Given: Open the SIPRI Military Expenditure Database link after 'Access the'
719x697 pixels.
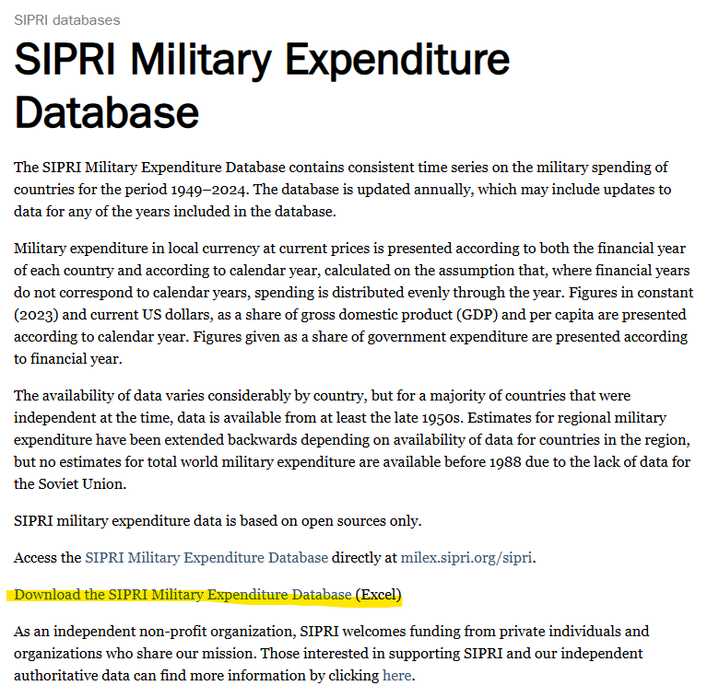Looking at the screenshot, I should pyautogui.click(x=206, y=557).
